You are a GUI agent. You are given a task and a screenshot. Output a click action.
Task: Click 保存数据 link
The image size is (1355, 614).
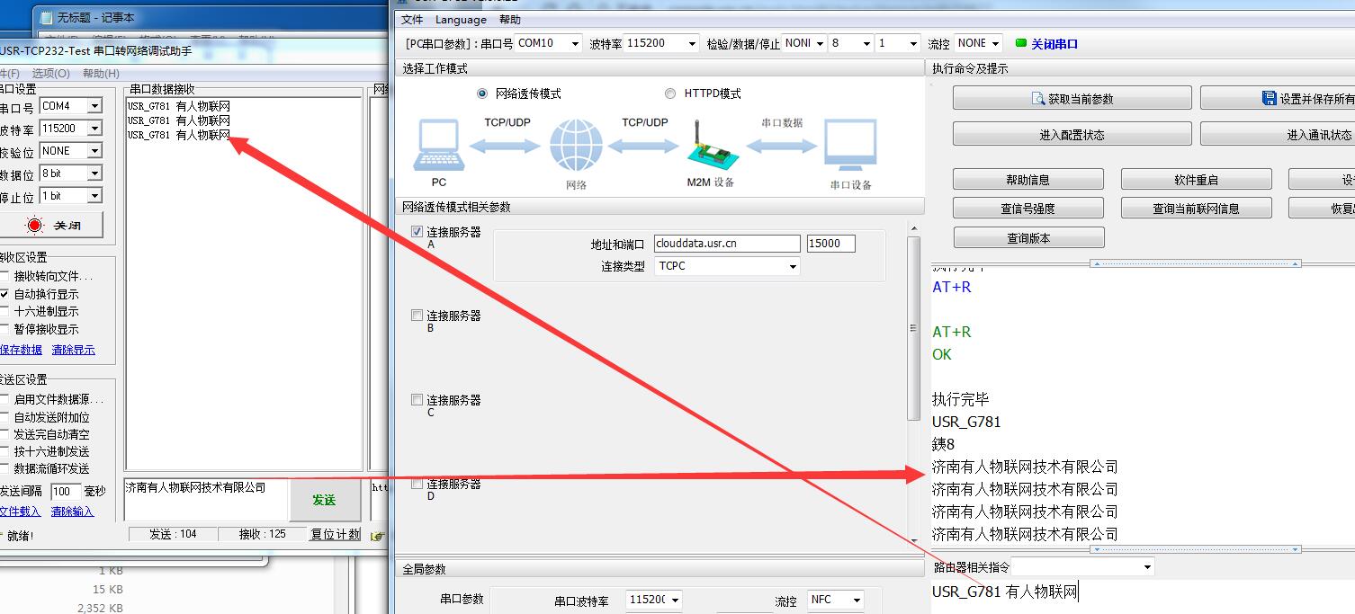(21, 350)
